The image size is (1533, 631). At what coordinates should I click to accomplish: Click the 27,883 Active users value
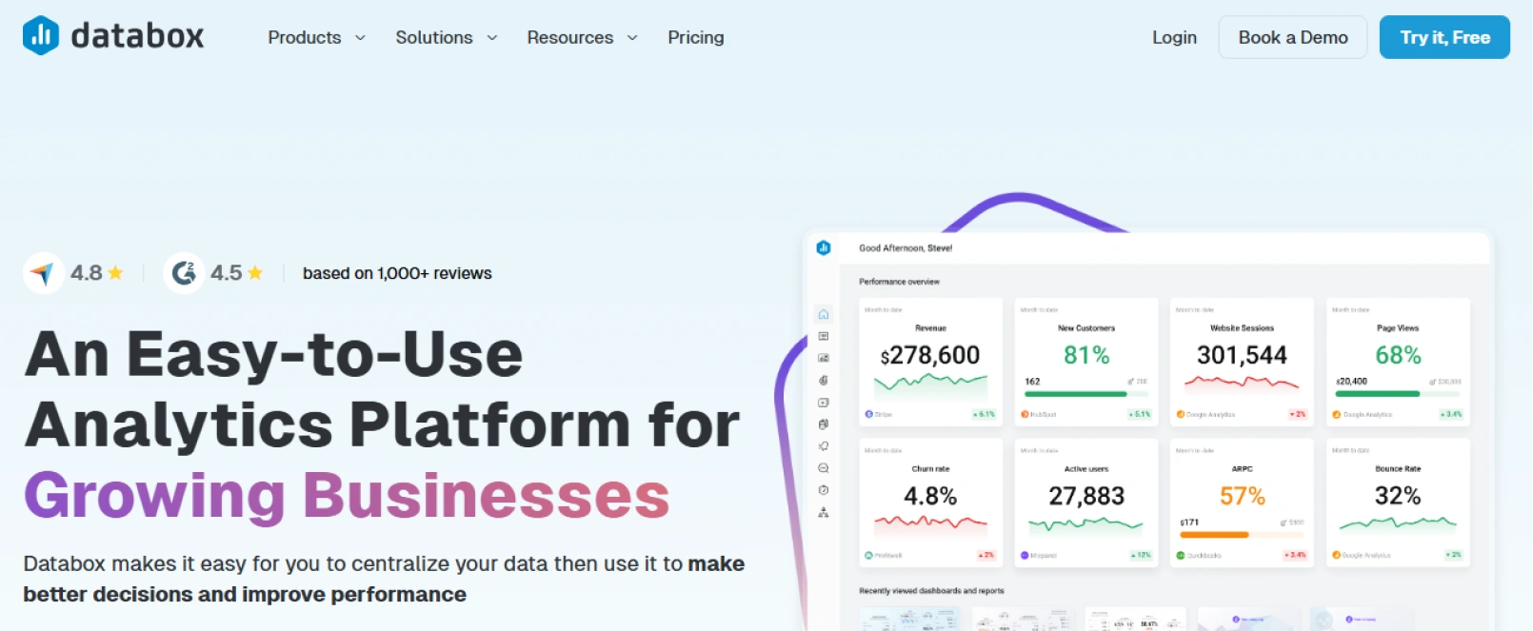pos(1086,496)
